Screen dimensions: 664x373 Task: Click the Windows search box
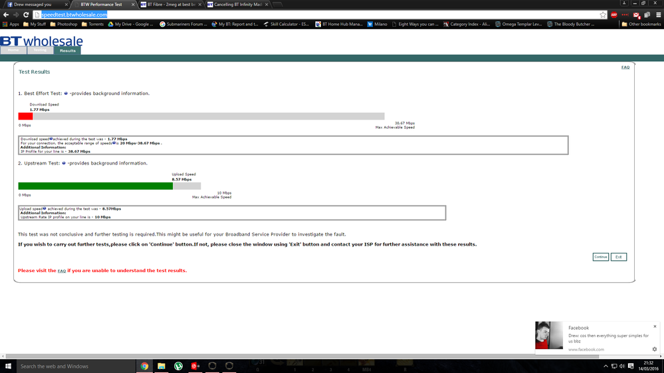(76, 366)
